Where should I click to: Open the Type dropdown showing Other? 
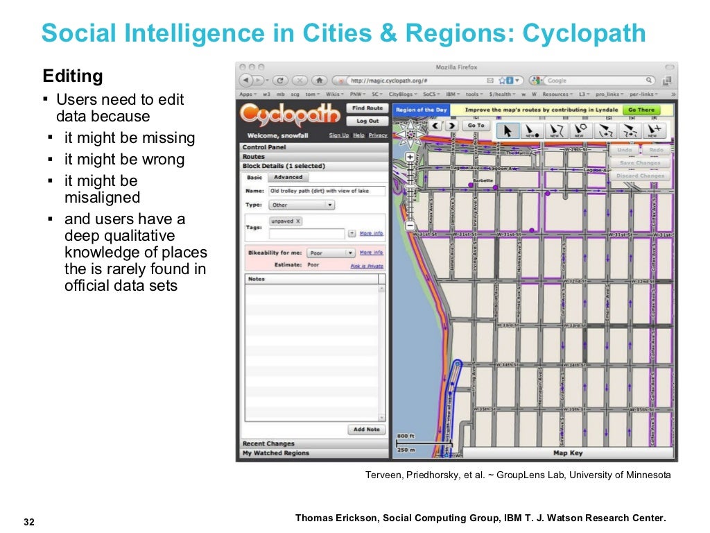tap(302, 205)
